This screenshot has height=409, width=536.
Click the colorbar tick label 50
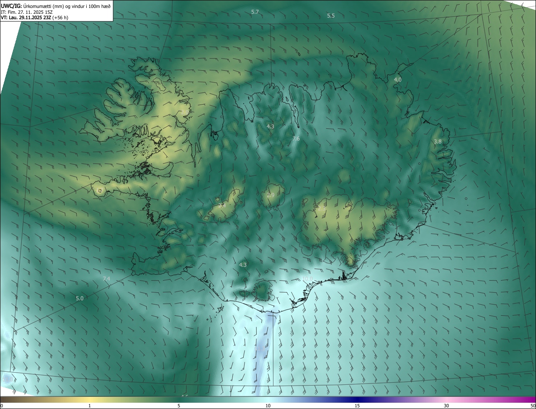click(533, 406)
